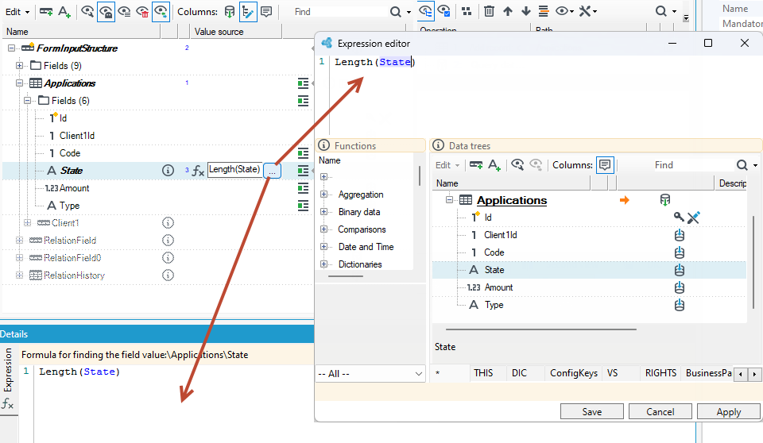Click the eye with list lines icon
763x443 pixels.
click(x=125, y=12)
